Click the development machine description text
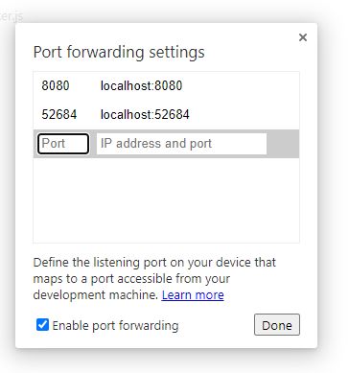 pyautogui.click(x=96, y=294)
